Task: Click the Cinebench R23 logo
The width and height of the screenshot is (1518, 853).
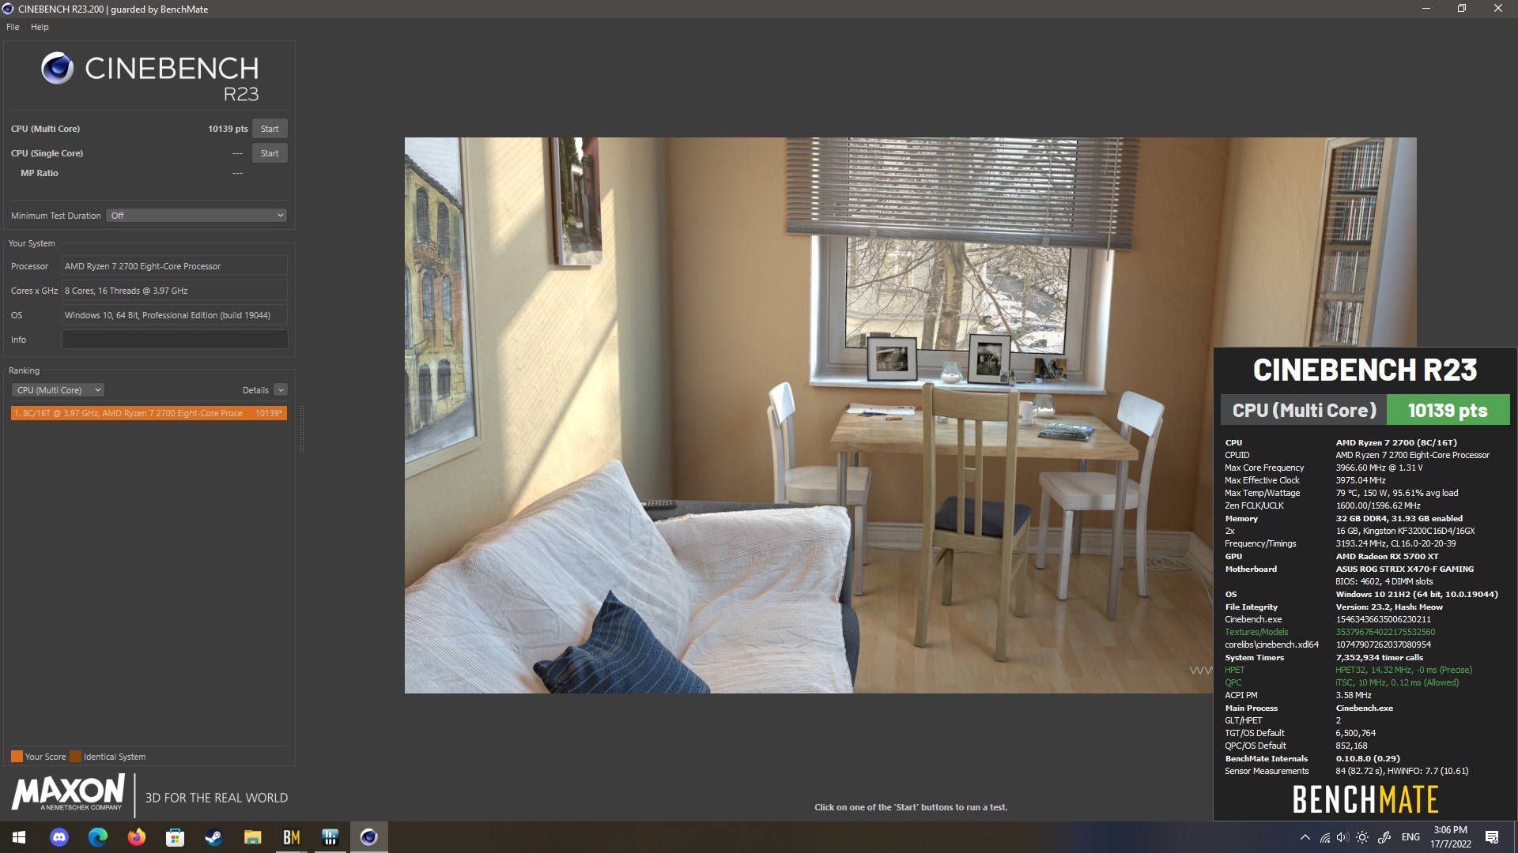Action: [150, 77]
